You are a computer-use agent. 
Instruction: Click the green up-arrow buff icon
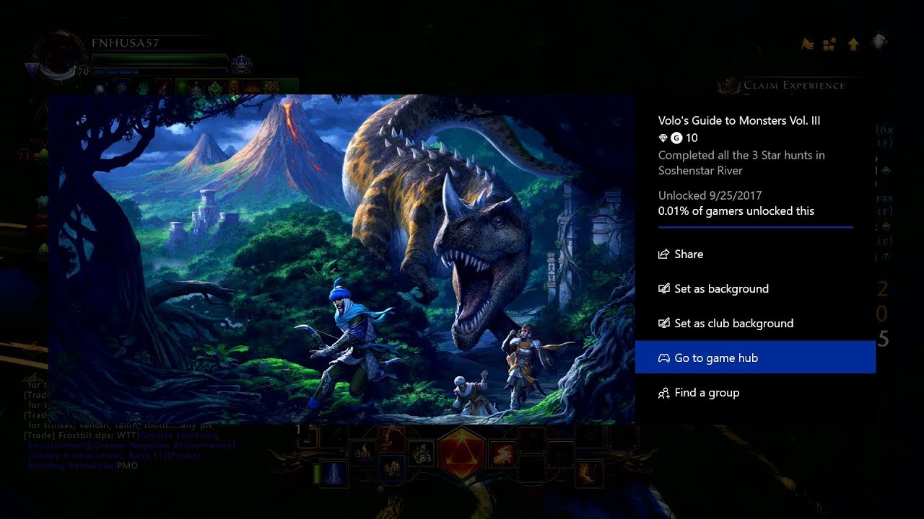coord(183,87)
